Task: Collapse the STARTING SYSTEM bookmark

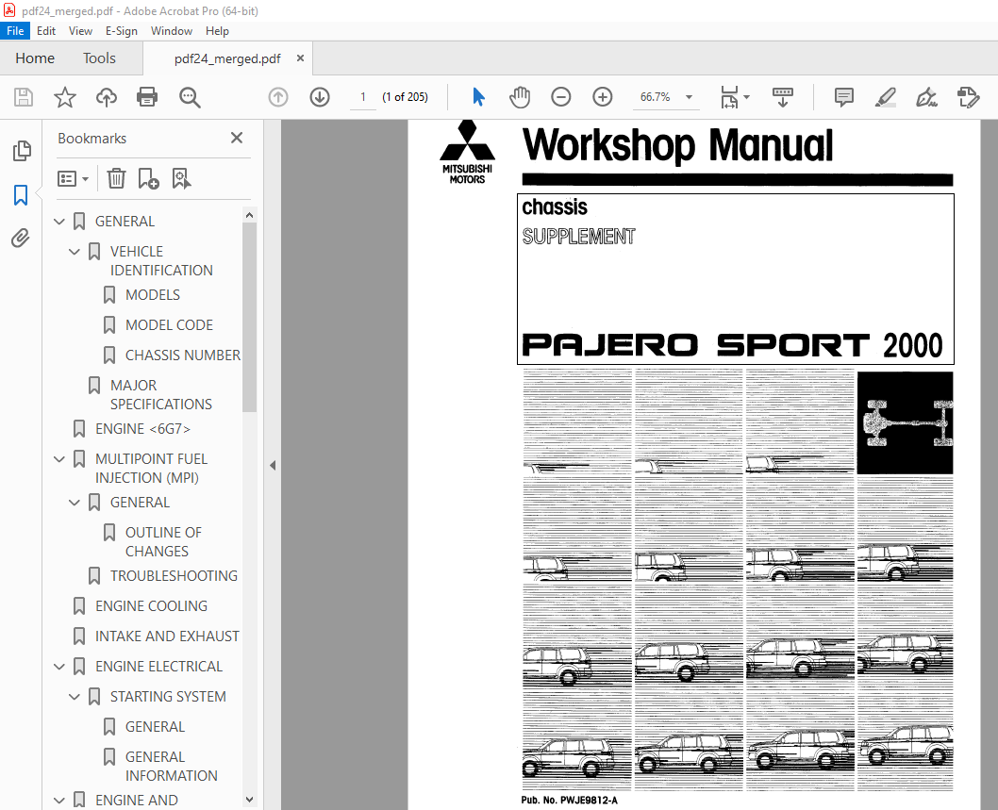Action: click(x=75, y=698)
